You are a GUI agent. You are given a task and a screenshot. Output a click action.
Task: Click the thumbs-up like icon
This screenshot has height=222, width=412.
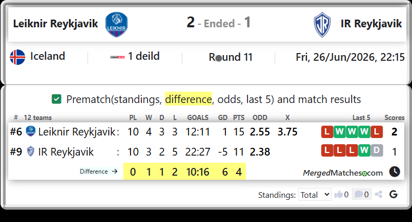coord(338,195)
